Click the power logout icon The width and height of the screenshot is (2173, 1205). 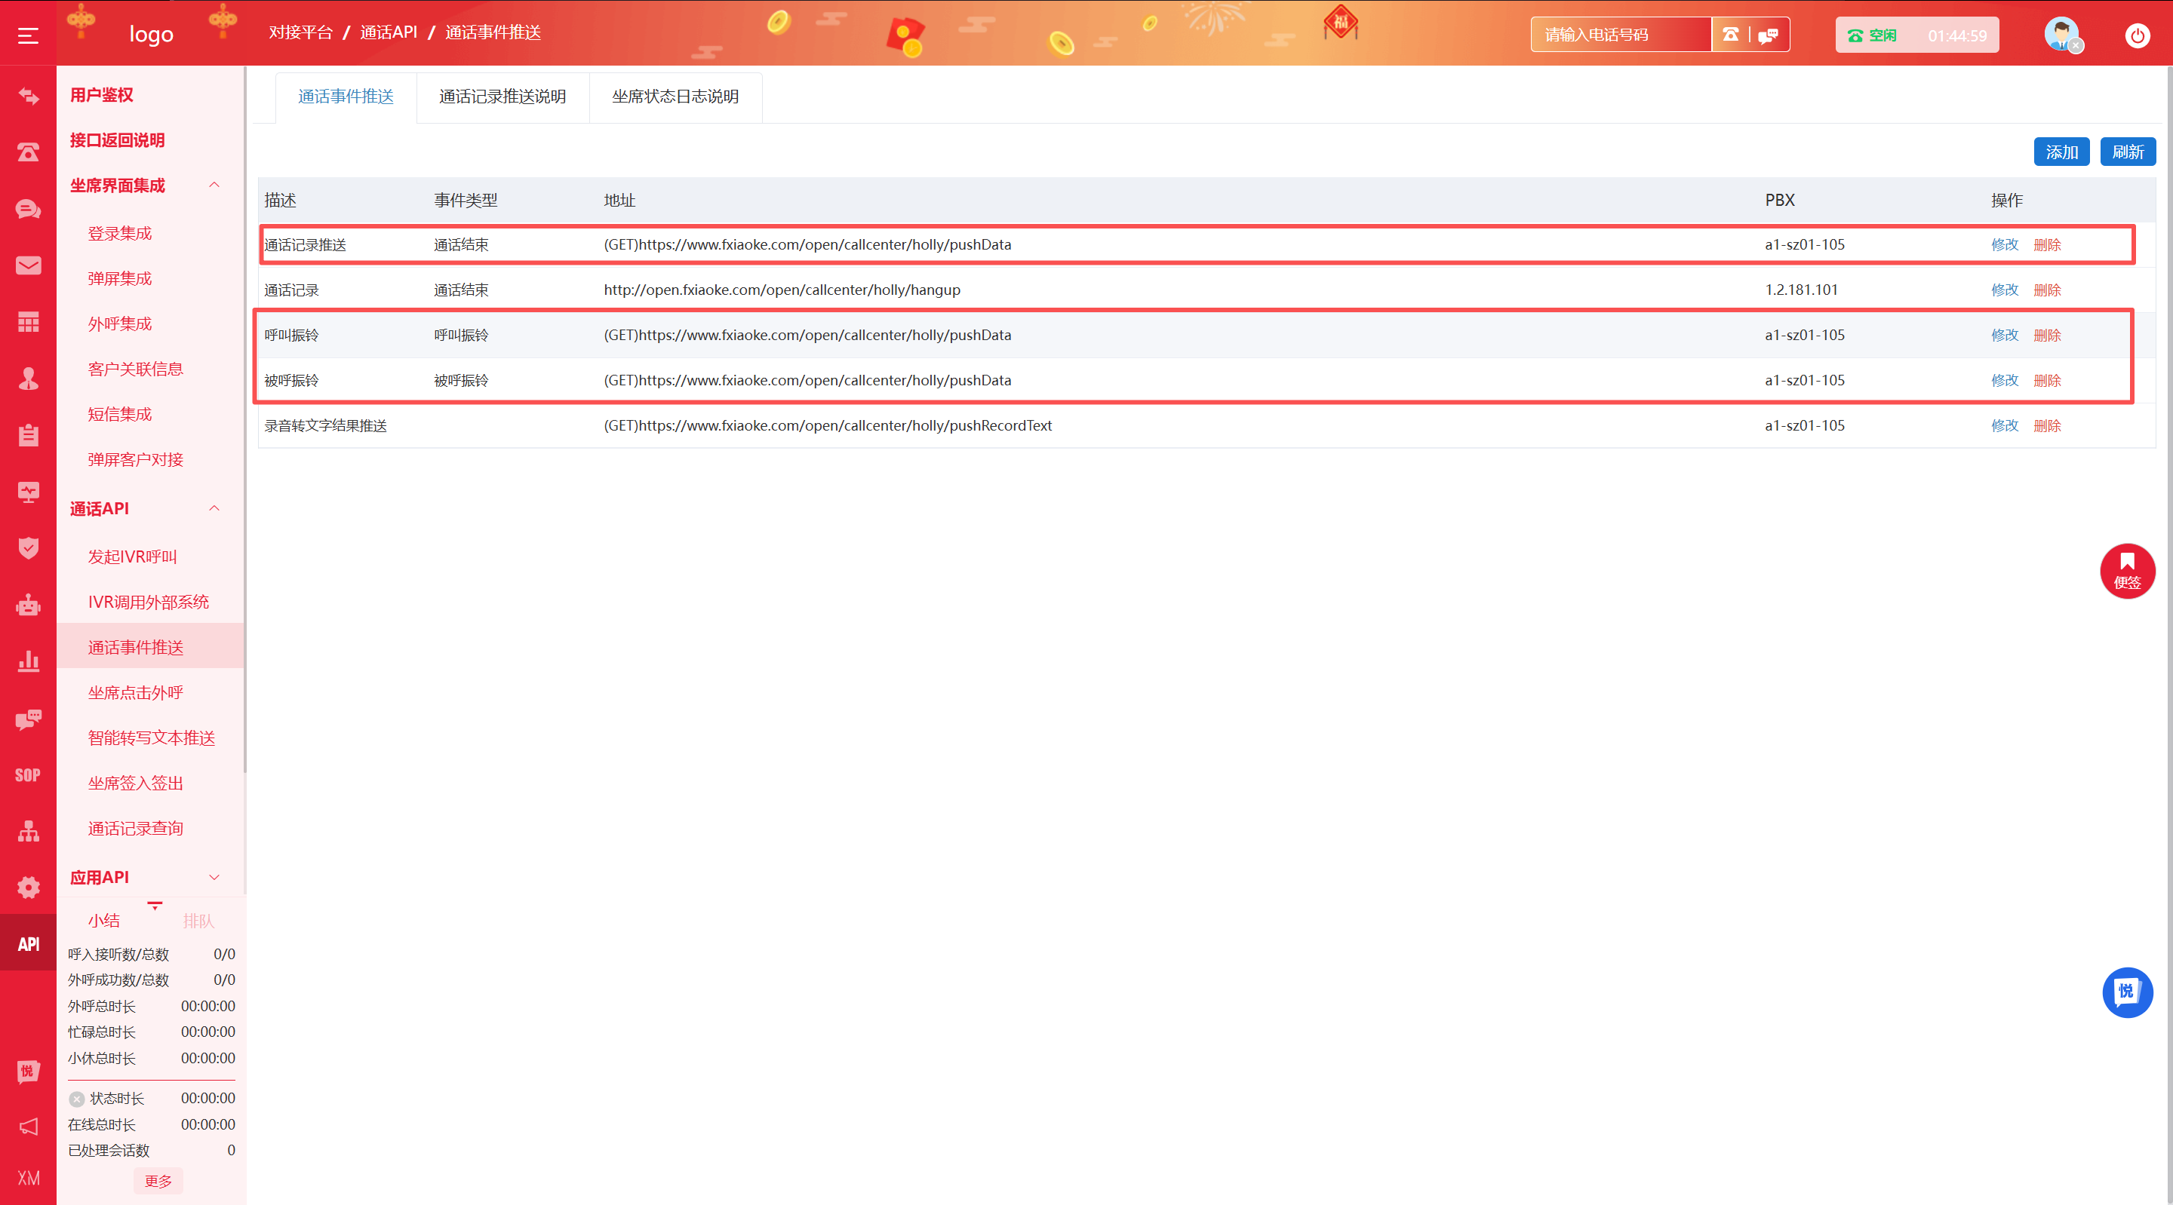[x=2137, y=35]
